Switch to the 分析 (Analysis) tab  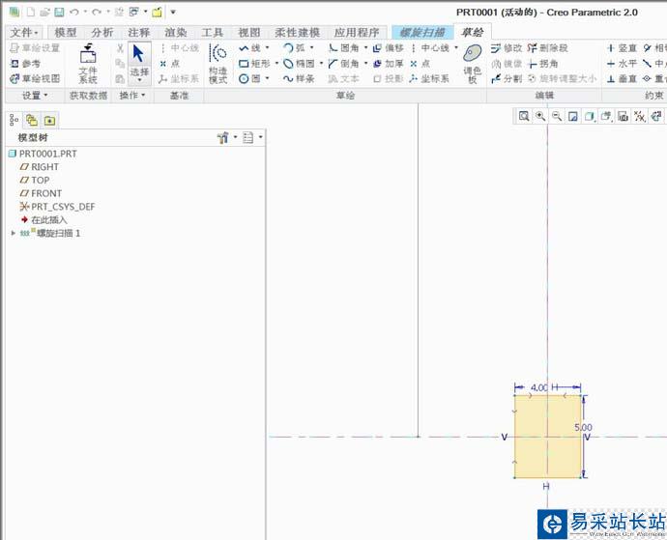click(102, 32)
